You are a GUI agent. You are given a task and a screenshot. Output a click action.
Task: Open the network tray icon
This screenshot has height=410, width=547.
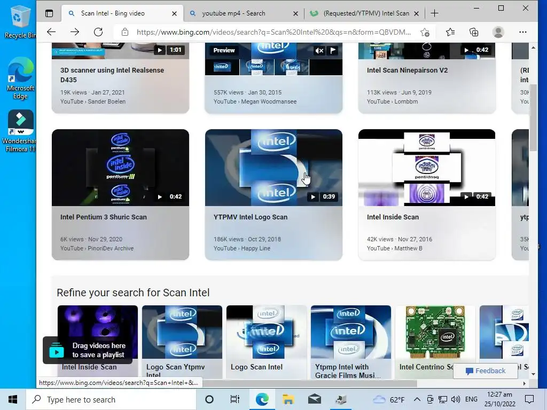click(443, 399)
